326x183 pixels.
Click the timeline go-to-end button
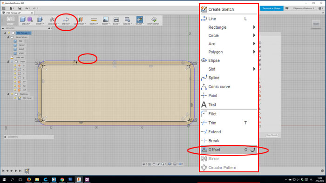pos(20,171)
